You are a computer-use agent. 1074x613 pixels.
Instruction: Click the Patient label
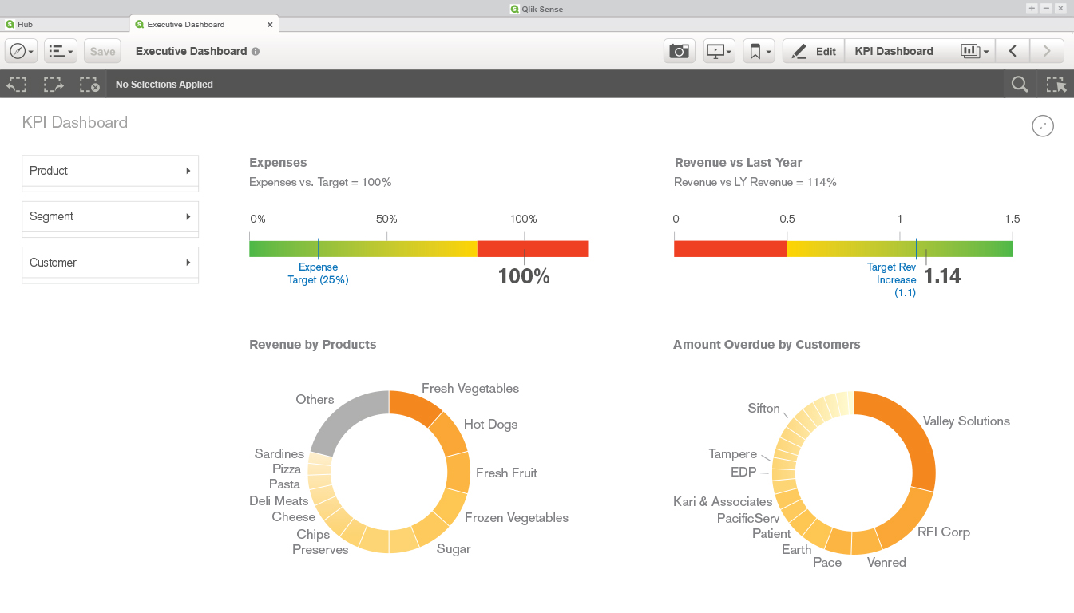(771, 534)
